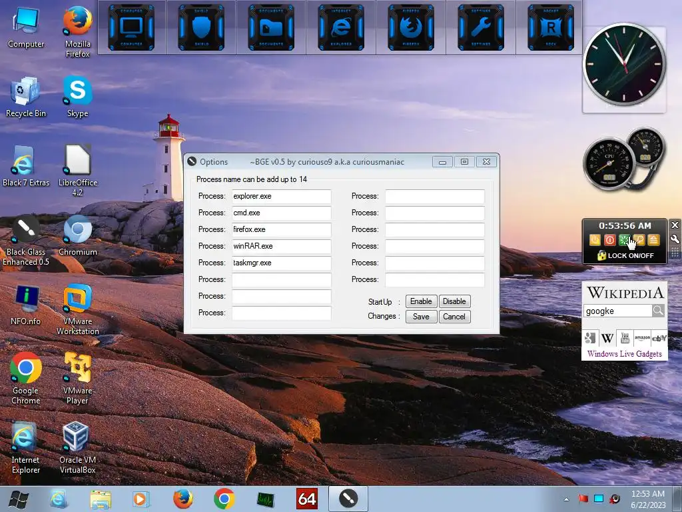
Task: Click the key icon in shutdown gadget
Action: [639, 240]
